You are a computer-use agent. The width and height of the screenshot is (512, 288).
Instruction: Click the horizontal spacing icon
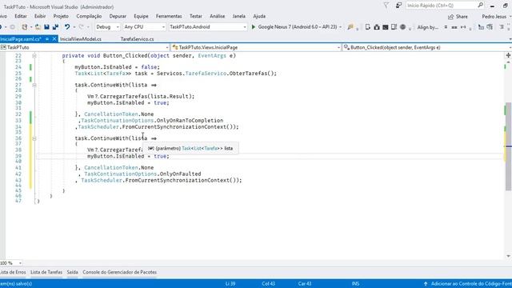[x=463, y=27]
